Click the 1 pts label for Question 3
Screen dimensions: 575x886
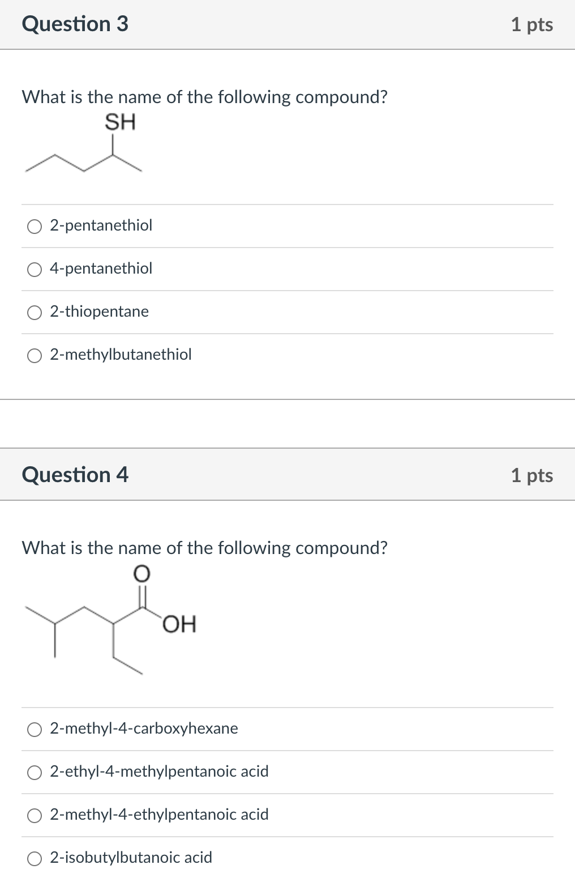[533, 24]
